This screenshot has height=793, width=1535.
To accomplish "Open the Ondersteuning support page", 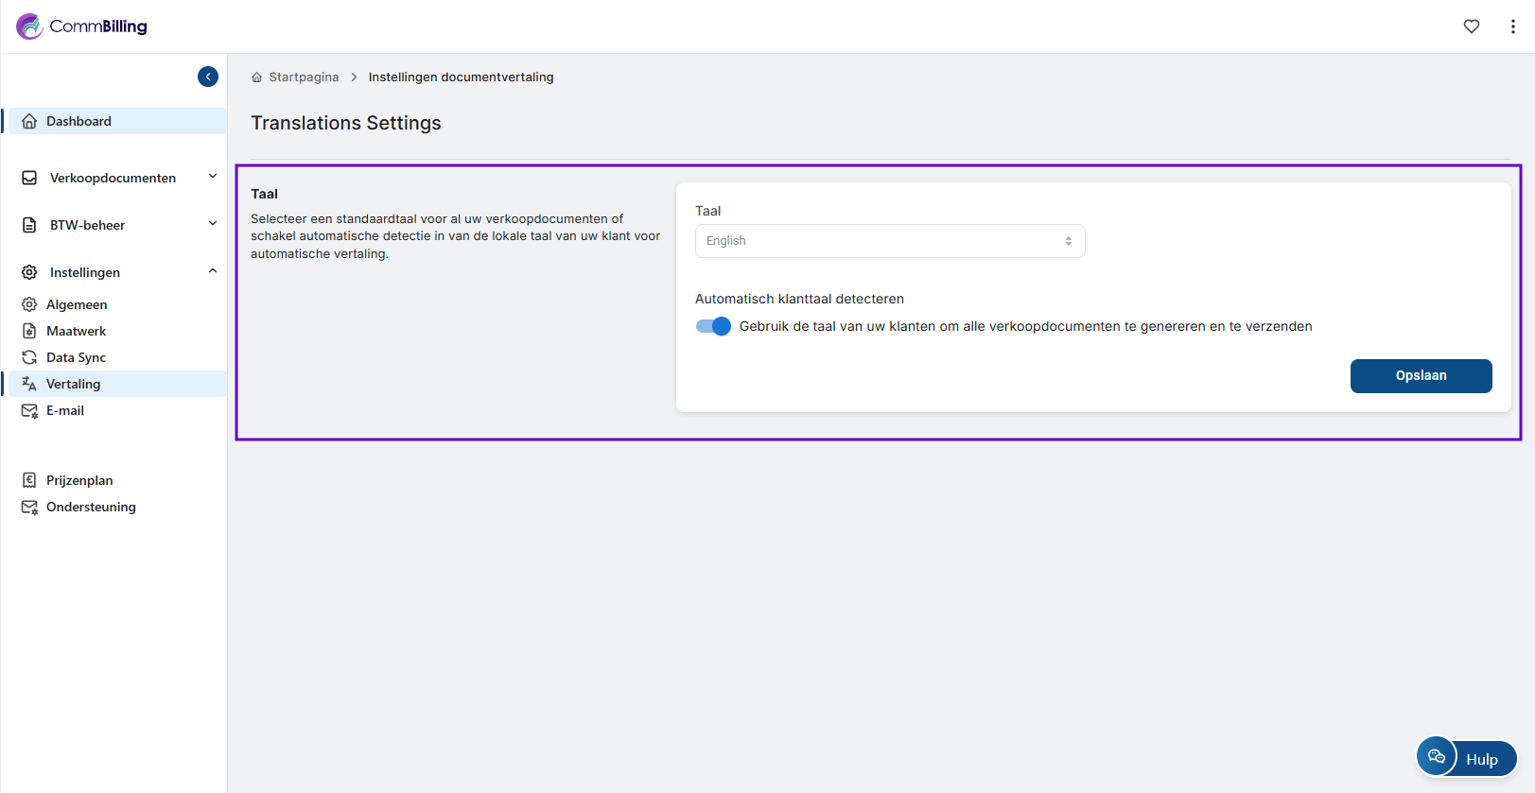I will click(x=91, y=507).
